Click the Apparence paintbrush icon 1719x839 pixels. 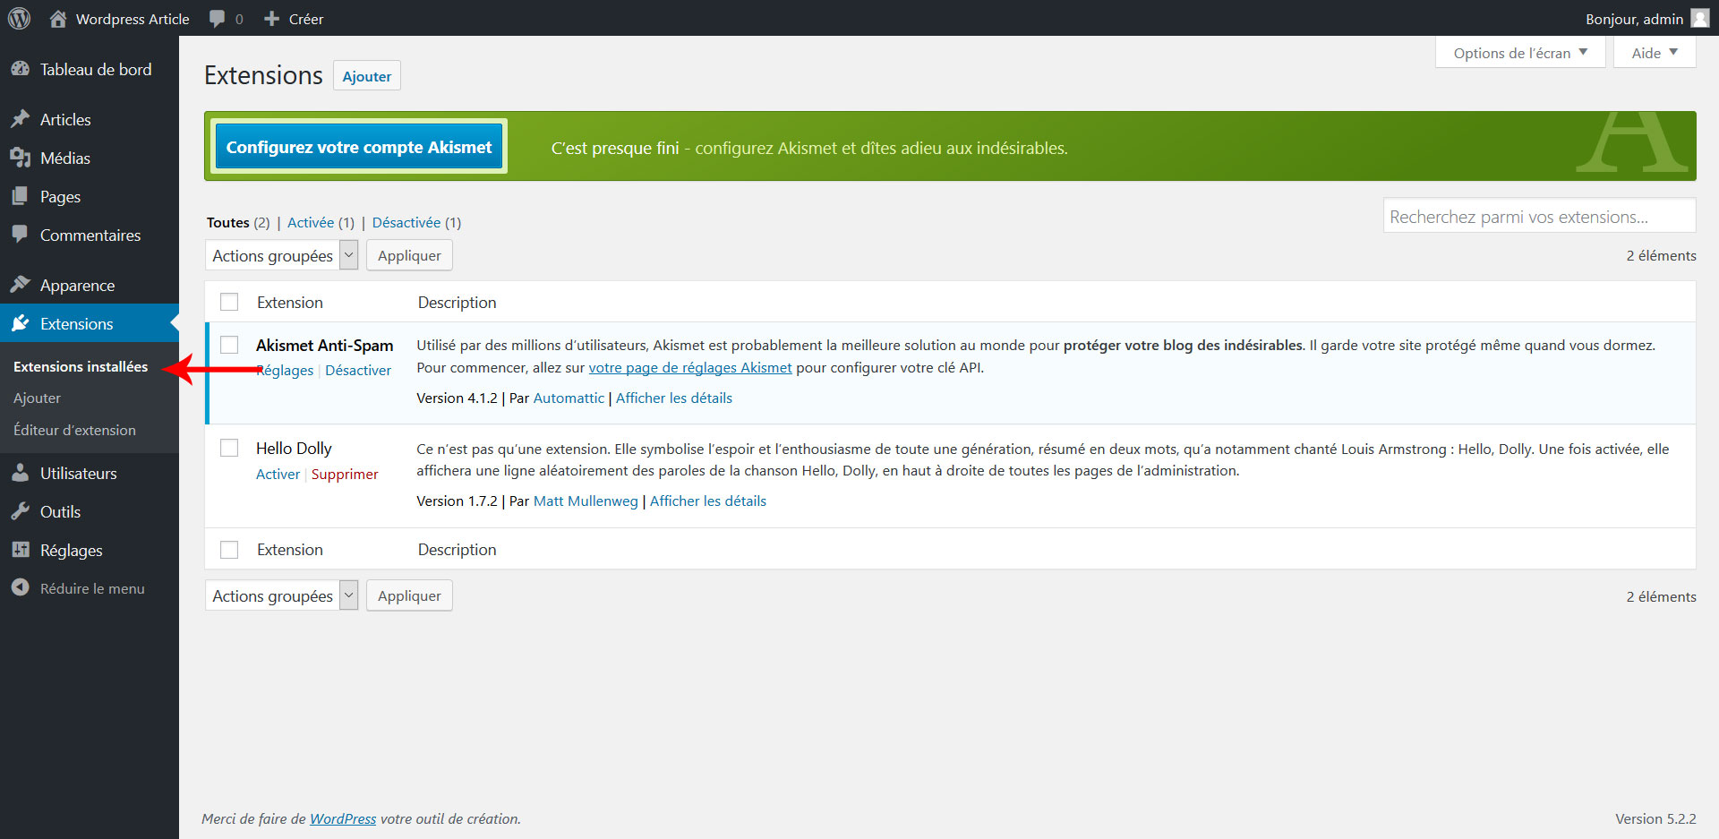pyautogui.click(x=21, y=285)
